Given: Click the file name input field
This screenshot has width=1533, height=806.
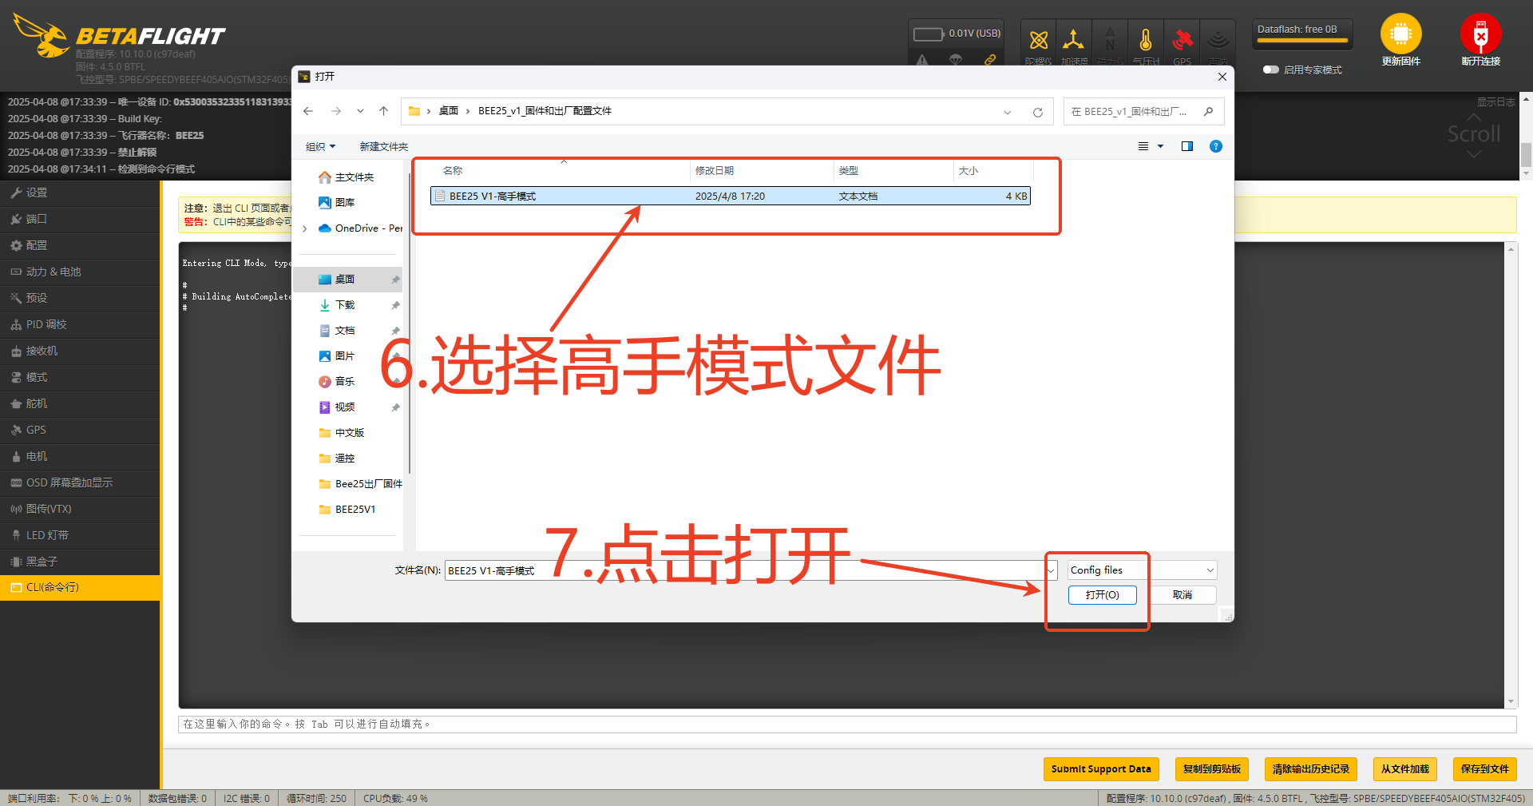Looking at the screenshot, I should (x=745, y=570).
